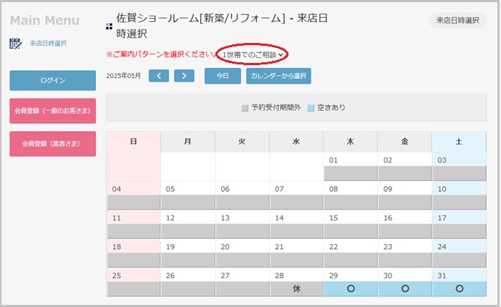Viewport: 501px width, 307px height.
Task: Click the 今日 button
Action: click(223, 76)
